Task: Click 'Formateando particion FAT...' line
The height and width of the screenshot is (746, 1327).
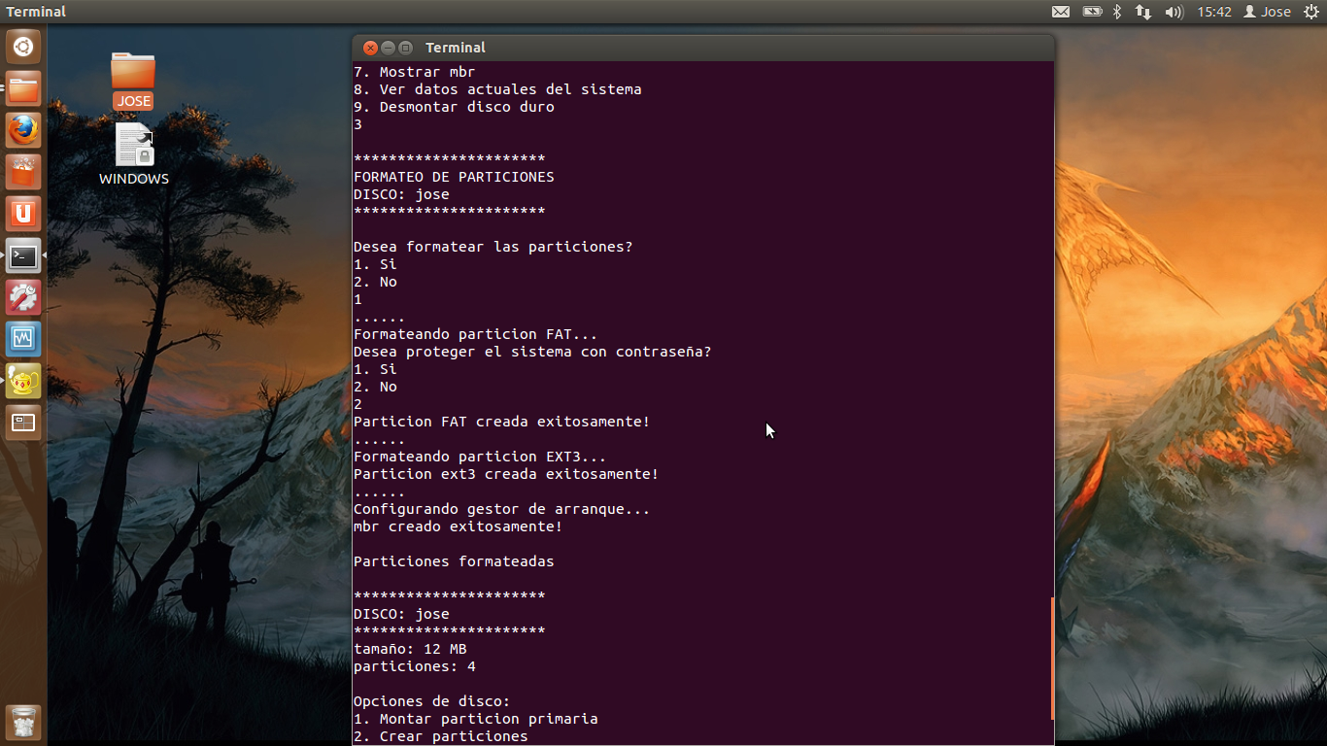Action: click(x=476, y=334)
